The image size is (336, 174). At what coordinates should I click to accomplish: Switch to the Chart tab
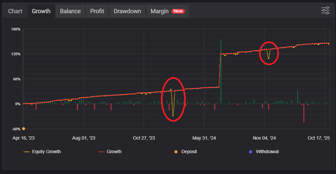pos(15,11)
